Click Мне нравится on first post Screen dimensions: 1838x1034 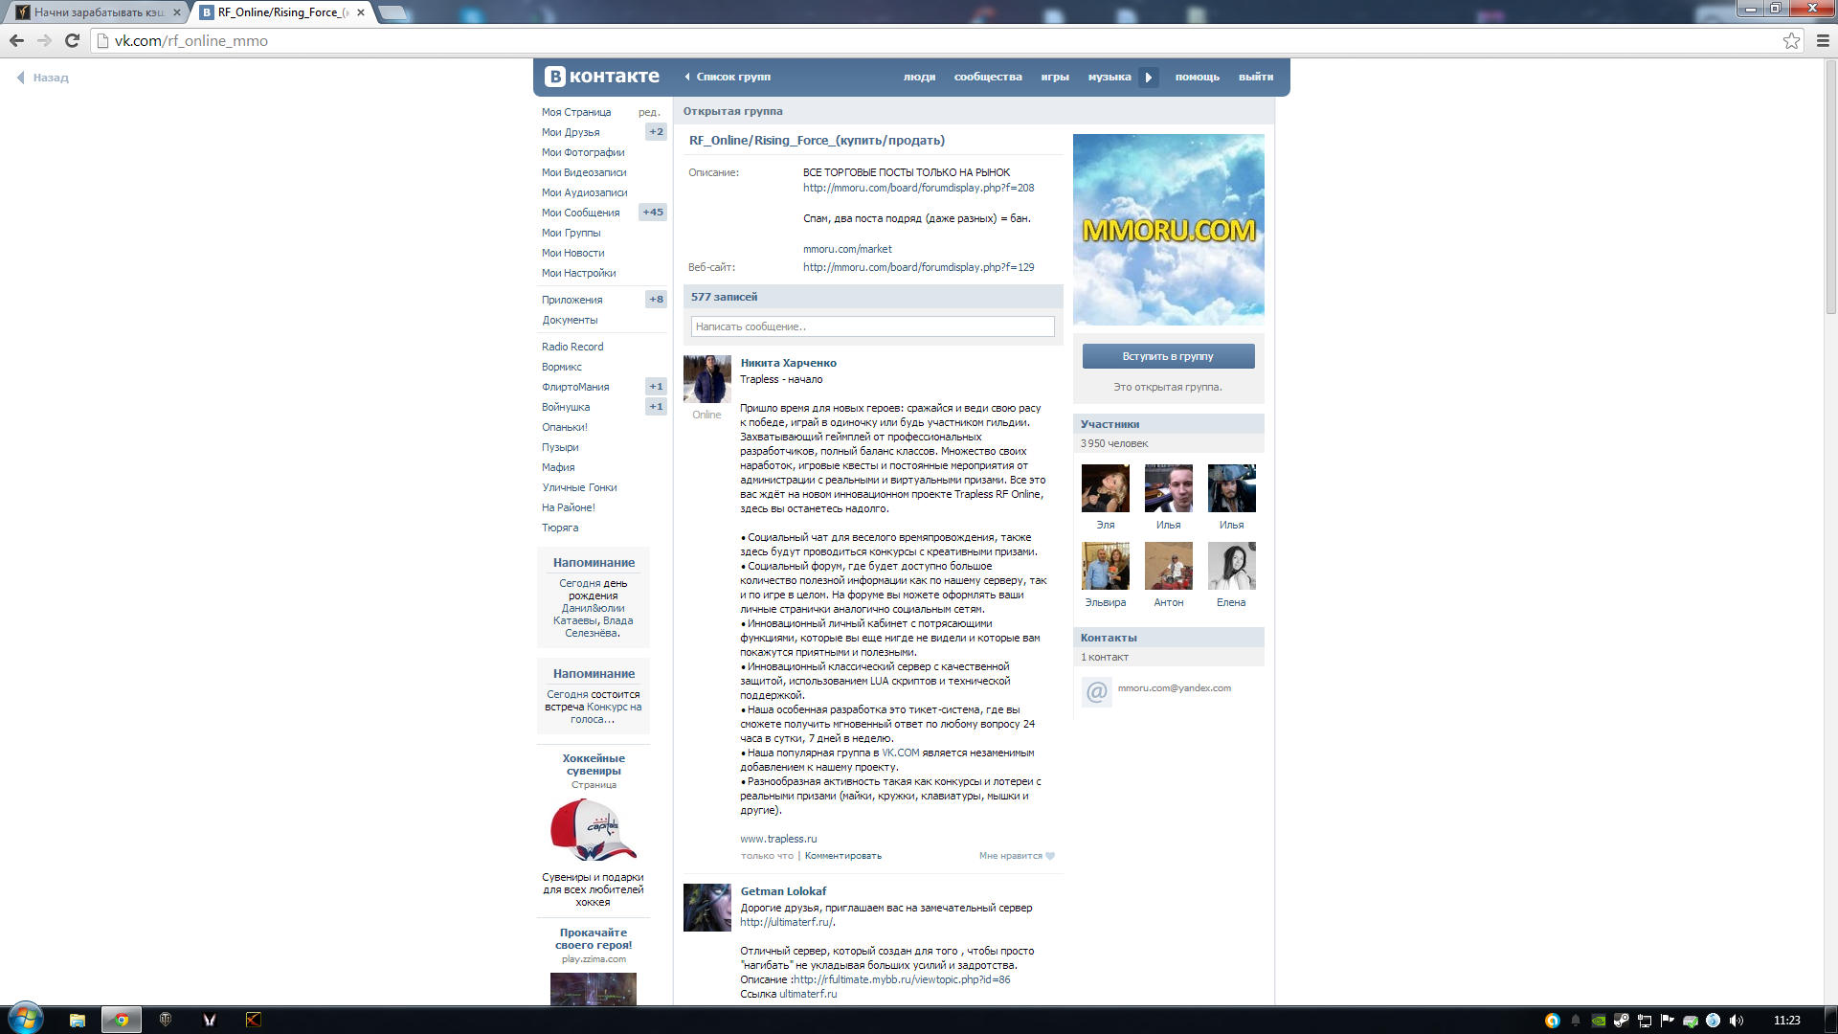coord(1010,856)
